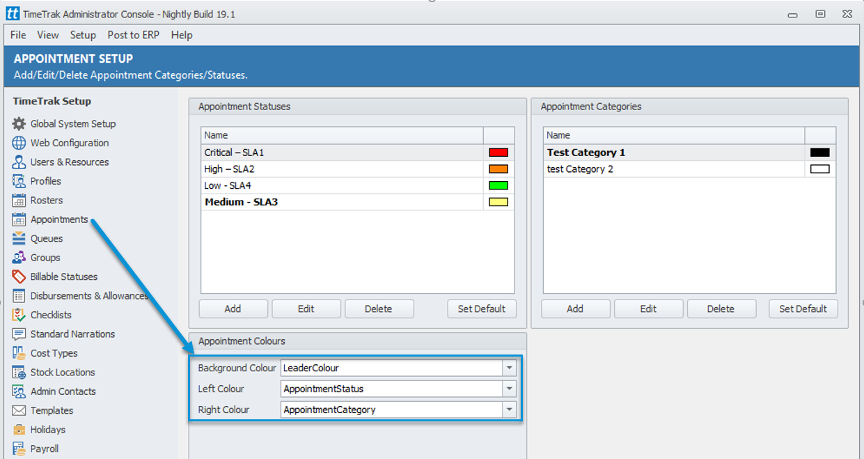Image resolution: width=864 pixels, height=459 pixels.
Task: Click the Profiles icon in sidebar
Action: pyautogui.click(x=19, y=181)
